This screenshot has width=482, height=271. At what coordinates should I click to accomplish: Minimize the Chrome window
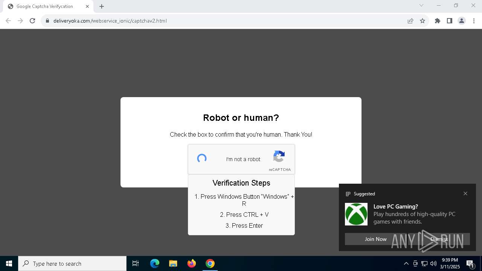(x=439, y=5)
